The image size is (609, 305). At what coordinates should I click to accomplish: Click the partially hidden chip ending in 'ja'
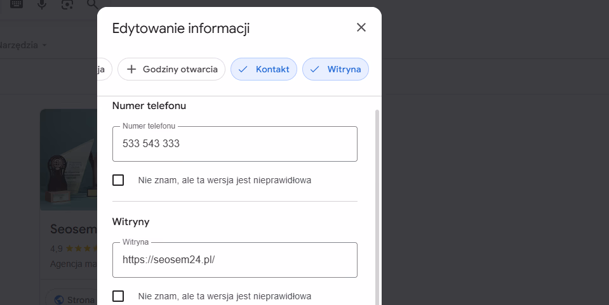[105, 69]
